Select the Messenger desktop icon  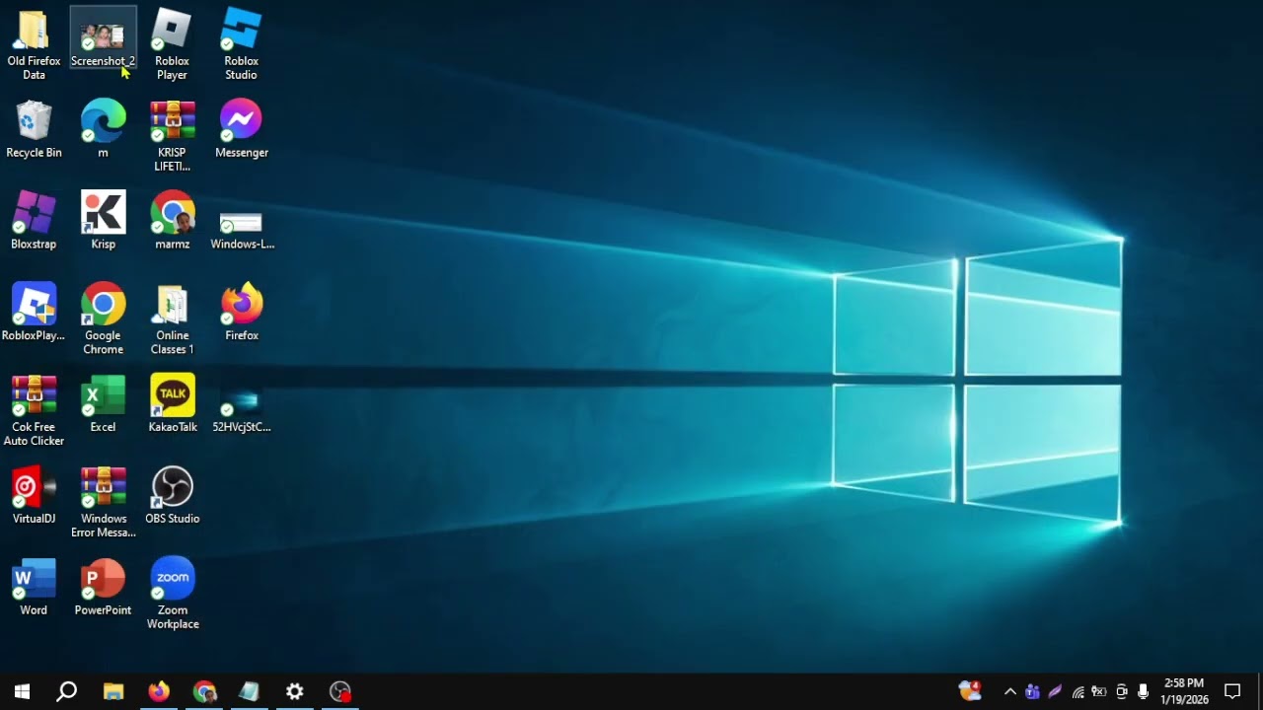click(x=241, y=130)
